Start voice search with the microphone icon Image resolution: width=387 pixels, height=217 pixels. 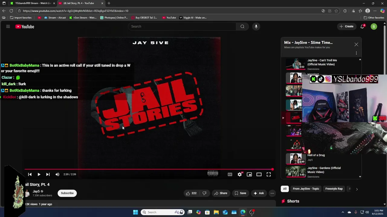point(256,27)
